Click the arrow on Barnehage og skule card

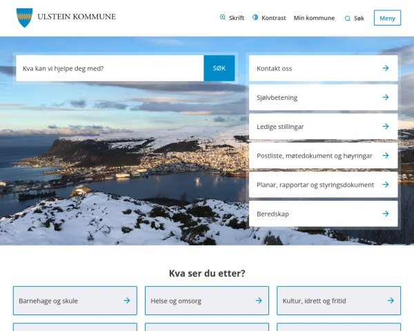pyautogui.click(x=127, y=301)
